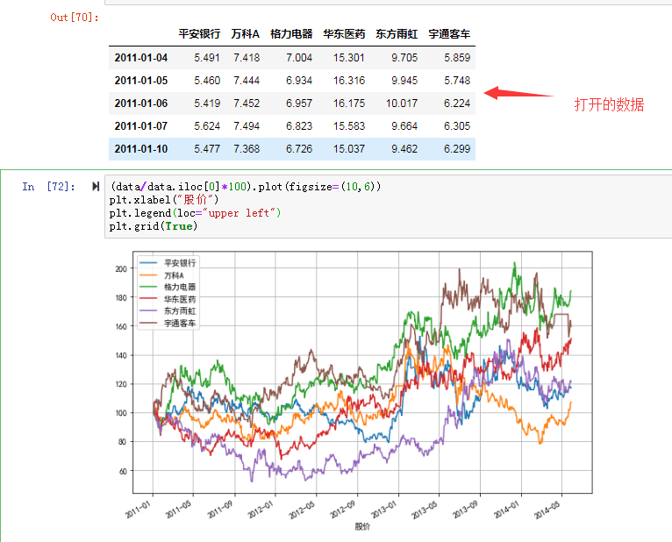Click the cell value 15.301
This screenshot has width=672, height=542.
(x=349, y=58)
